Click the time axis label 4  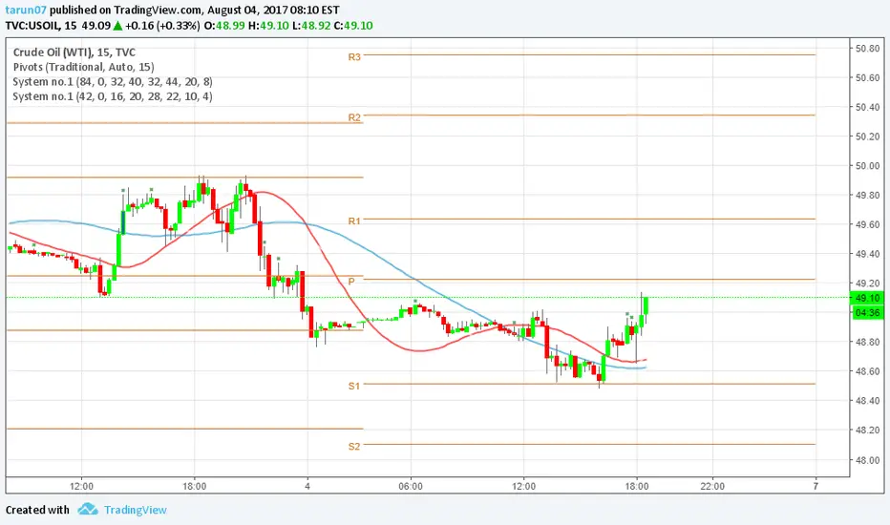click(x=307, y=487)
